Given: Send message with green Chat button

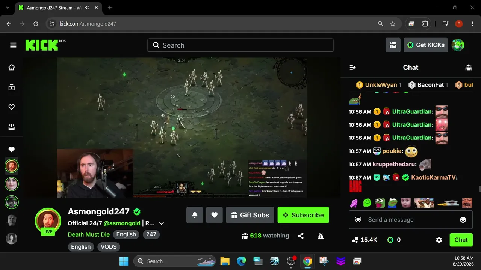Looking at the screenshot, I should point(461,240).
